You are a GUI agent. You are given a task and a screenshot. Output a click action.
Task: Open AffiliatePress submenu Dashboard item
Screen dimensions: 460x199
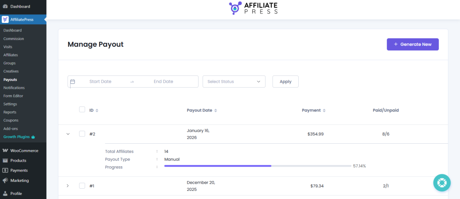(13, 31)
